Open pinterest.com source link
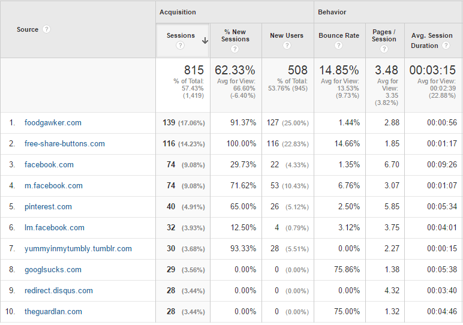 (48, 207)
